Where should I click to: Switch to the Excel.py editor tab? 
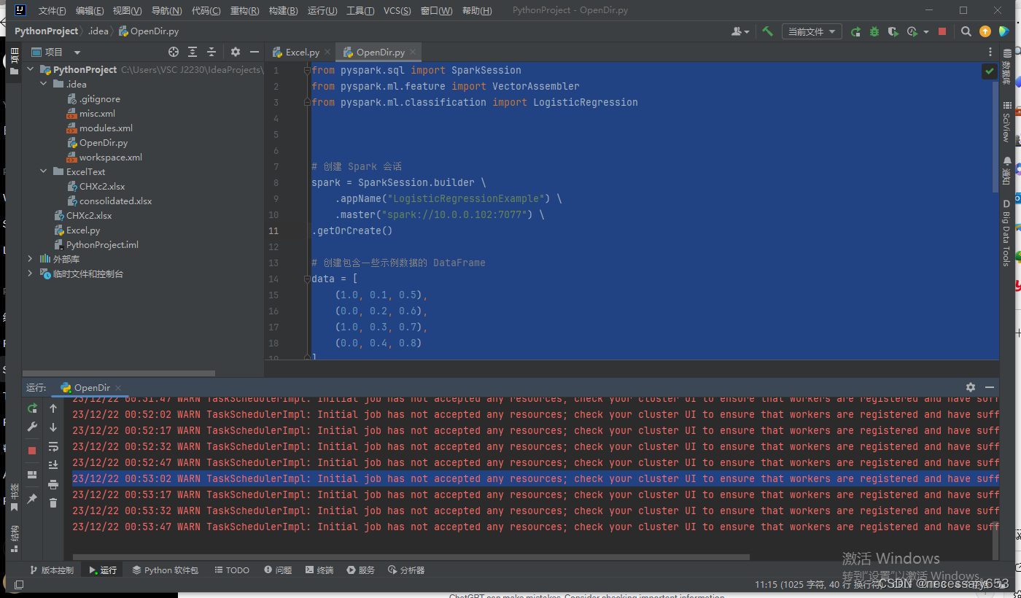(302, 53)
